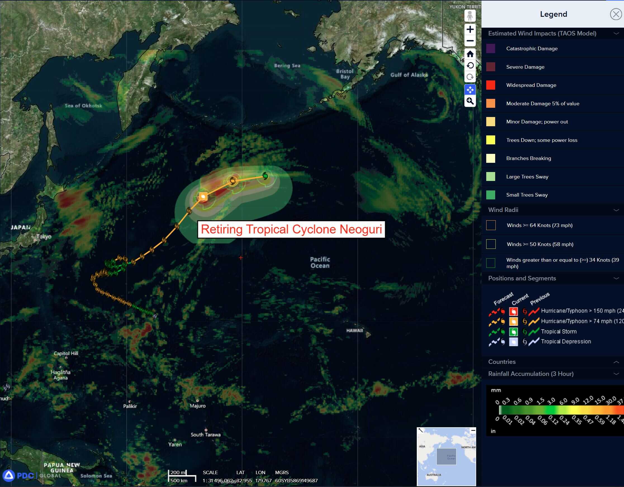Click the overview map diagonal arrow

pos(421,431)
